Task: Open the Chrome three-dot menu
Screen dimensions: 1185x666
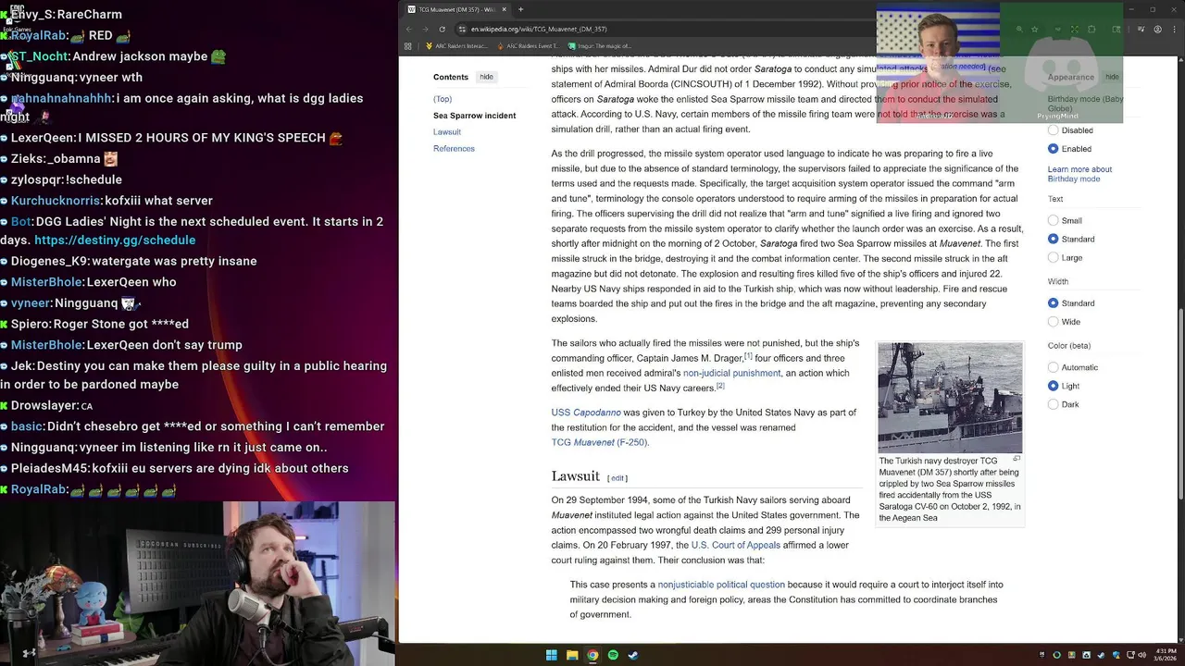Action: 1173,29
